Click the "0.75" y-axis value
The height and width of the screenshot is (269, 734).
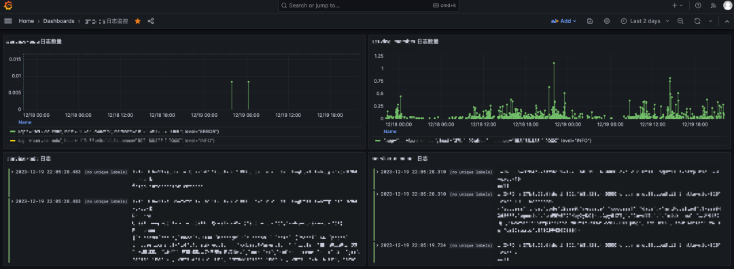(x=379, y=81)
